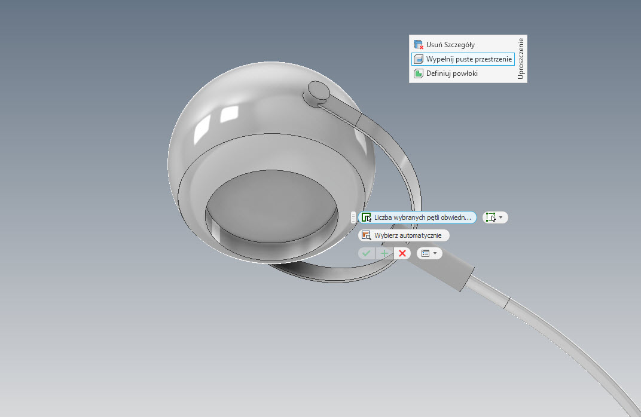The width and height of the screenshot is (641, 417).
Task: Expand the arrow beside the options list icon
Action: 435,253
